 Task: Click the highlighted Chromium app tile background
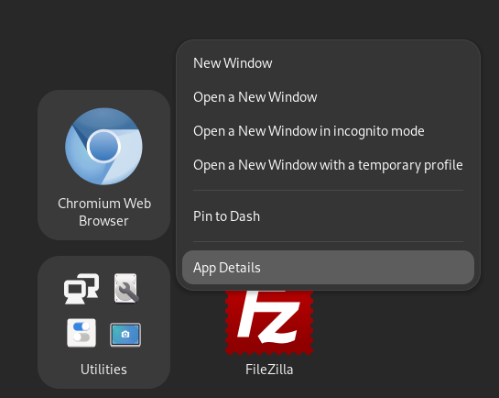click(x=103, y=165)
